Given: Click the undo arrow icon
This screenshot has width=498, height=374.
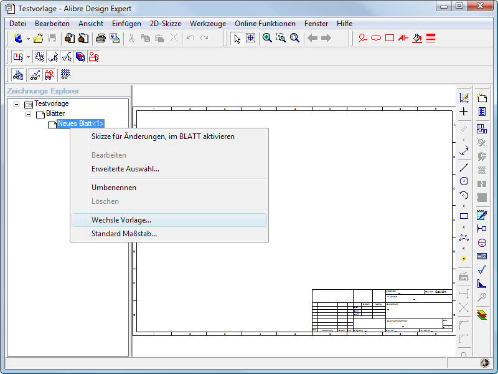Looking at the screenshot, I should tap(190, 38).
